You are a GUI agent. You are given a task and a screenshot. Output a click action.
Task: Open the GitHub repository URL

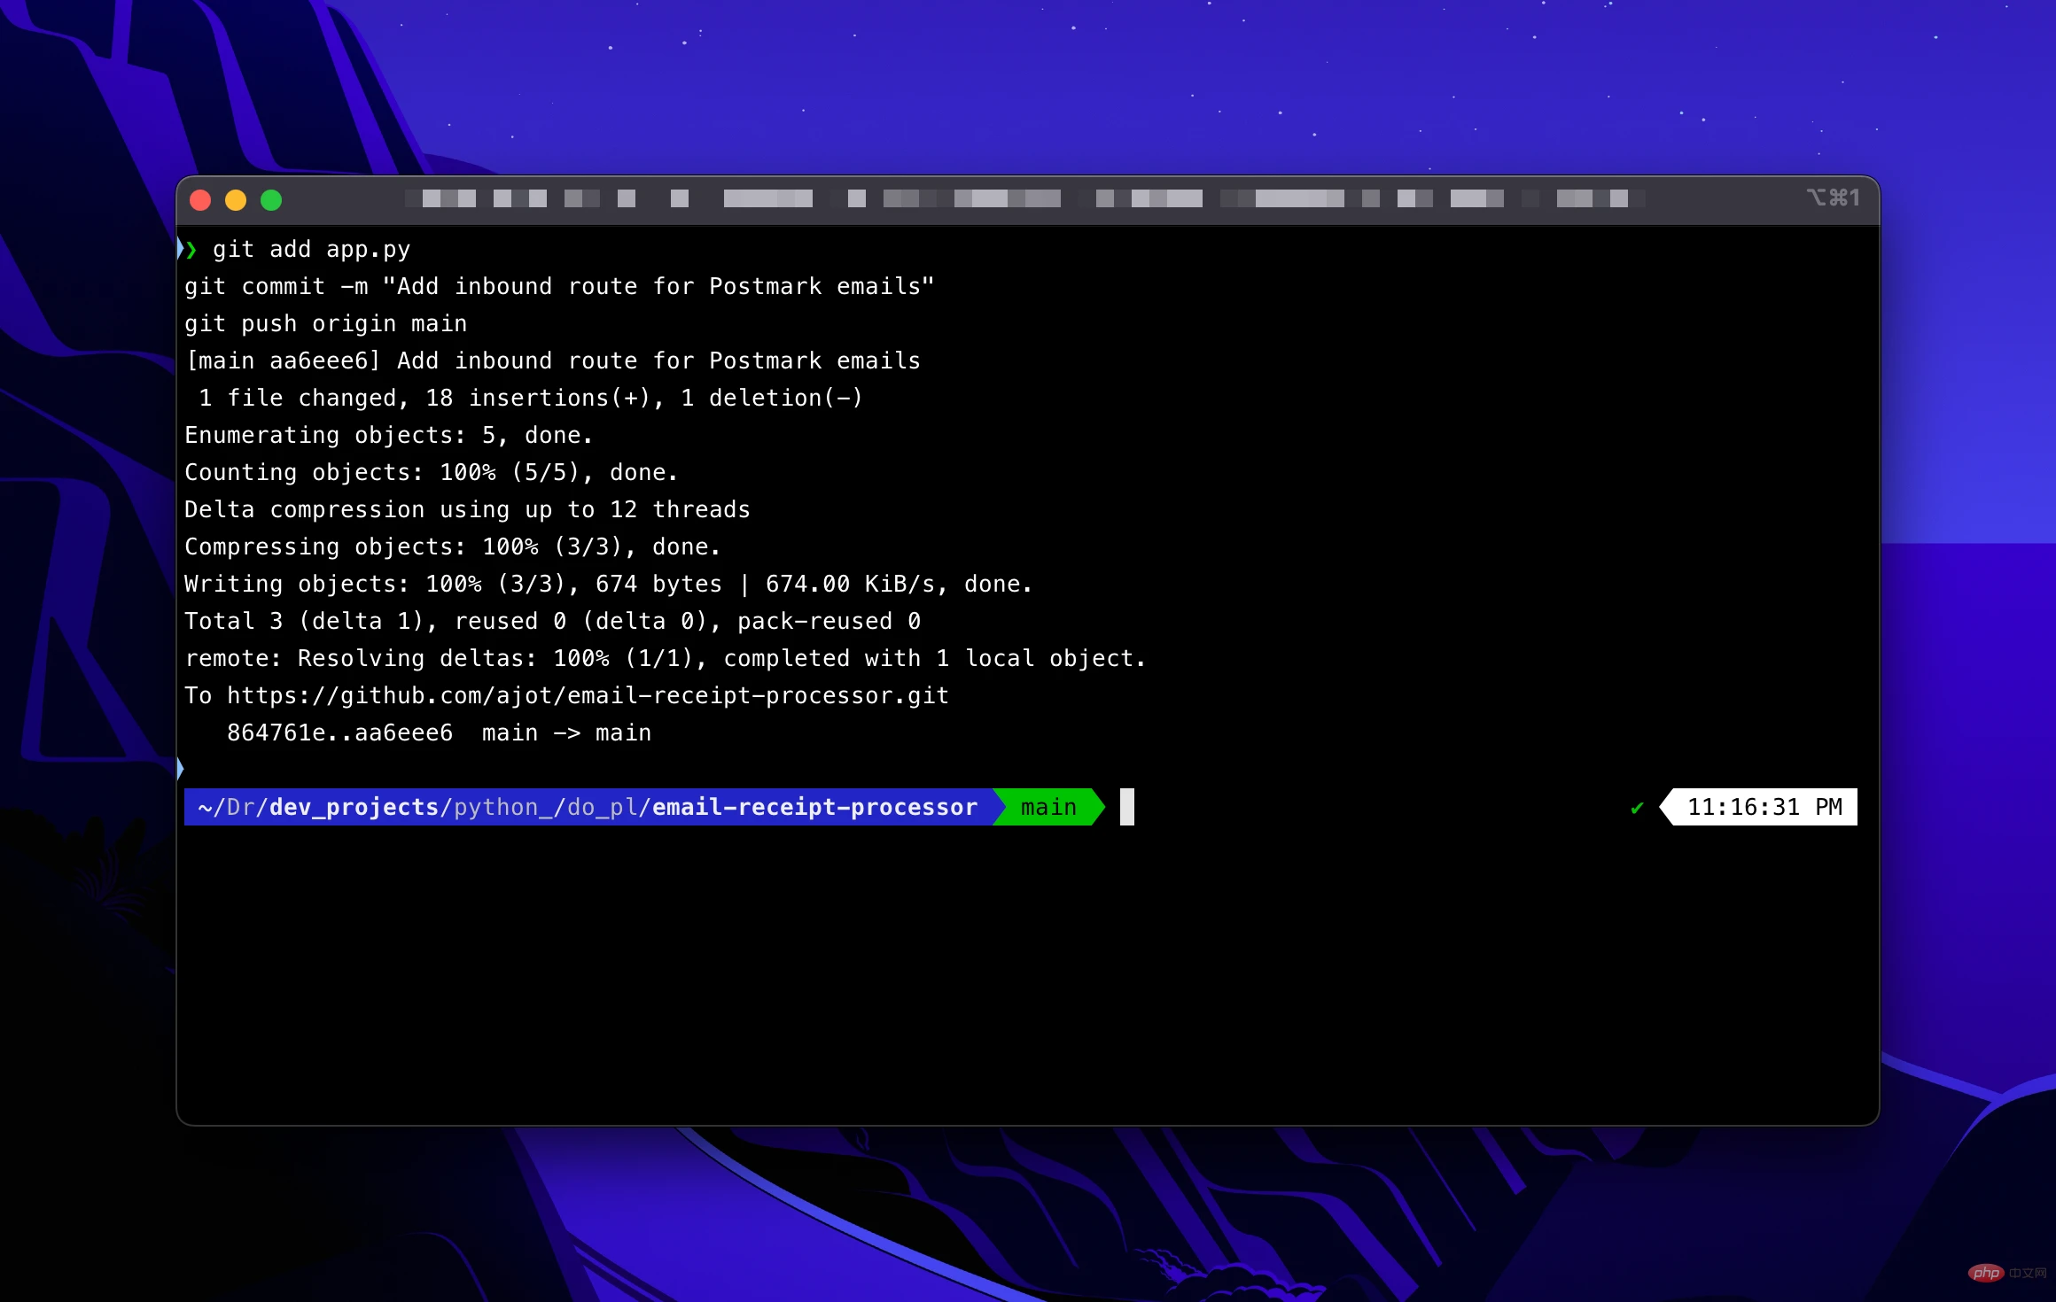point(588,695)
